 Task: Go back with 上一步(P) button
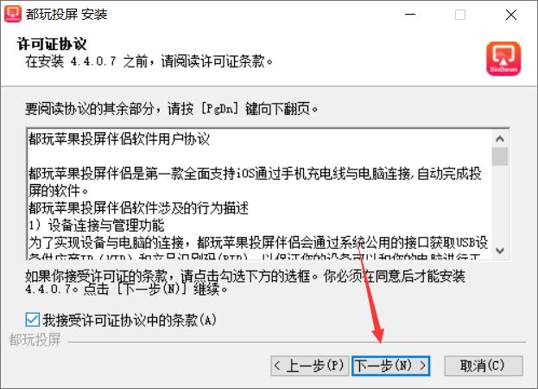(309, 366)
